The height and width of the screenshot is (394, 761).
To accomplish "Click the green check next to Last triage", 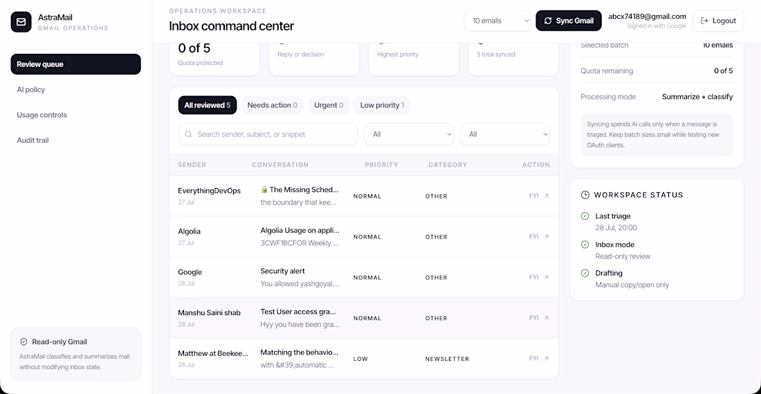I will pyautogui.click(x=585, y=216).
